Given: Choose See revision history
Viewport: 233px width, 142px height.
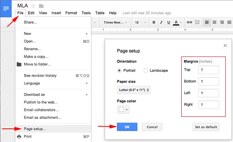Looking at the screenshot, I should (x=53, y=75).
